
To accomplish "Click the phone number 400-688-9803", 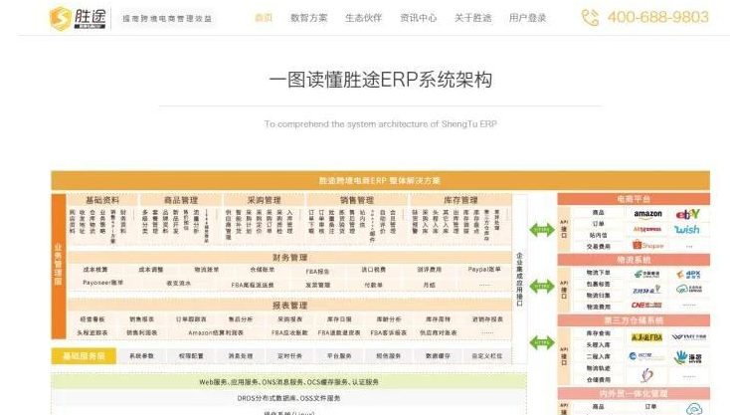I will click(x=657, y=17).
